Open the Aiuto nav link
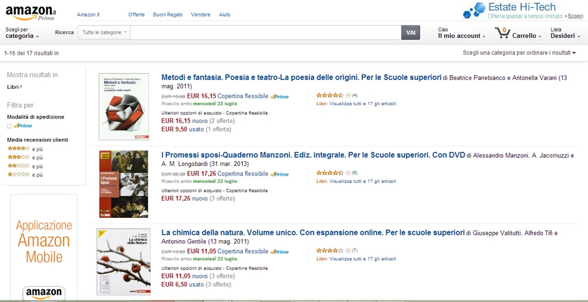The width and height of the screenshot is (588, 302). tap(225, 15)
